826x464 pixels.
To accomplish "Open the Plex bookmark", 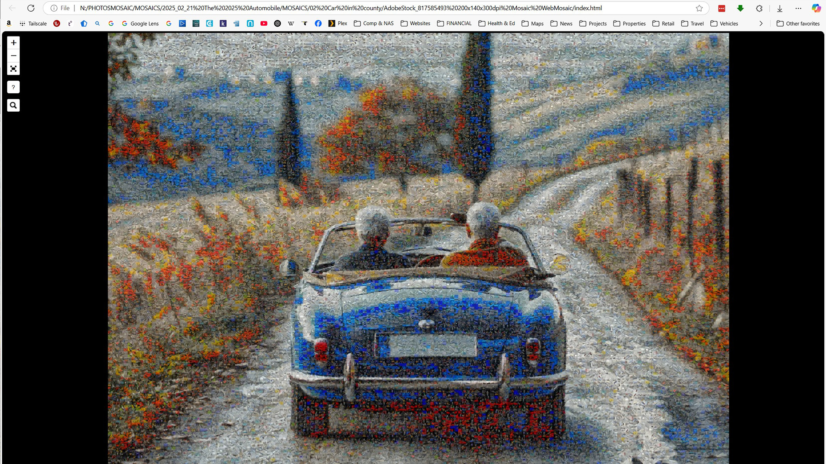I will 338,23.
